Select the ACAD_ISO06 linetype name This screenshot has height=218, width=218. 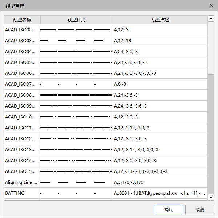[20, 73]
